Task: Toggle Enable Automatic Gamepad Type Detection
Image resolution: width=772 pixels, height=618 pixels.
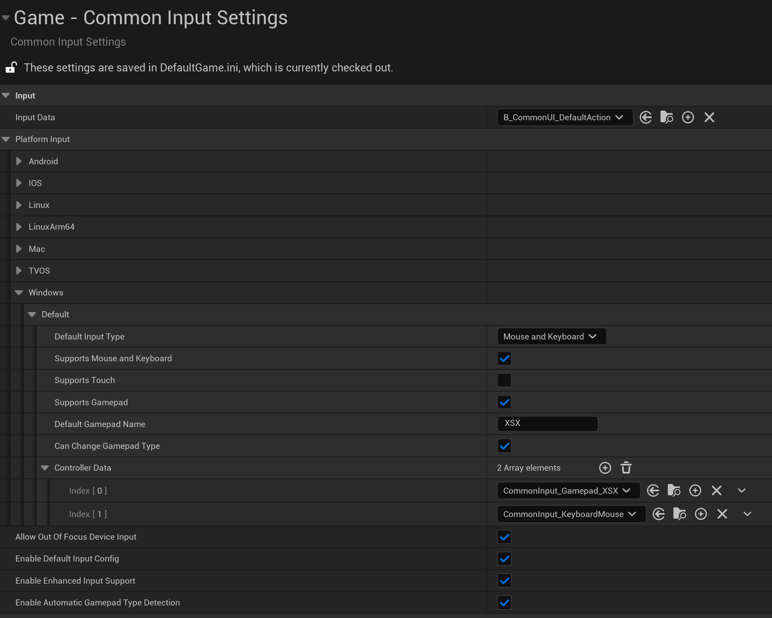Action: pos(504,603)
